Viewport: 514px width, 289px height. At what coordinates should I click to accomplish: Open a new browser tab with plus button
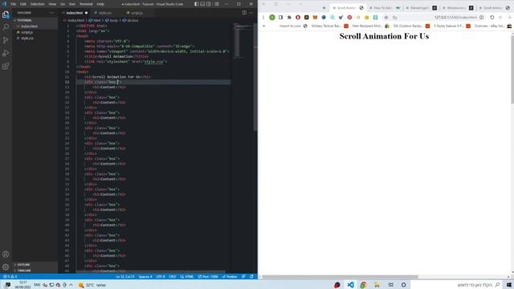(x=324, y=8)
